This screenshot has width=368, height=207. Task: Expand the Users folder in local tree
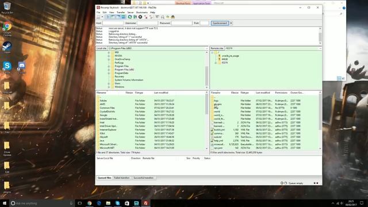109,83
